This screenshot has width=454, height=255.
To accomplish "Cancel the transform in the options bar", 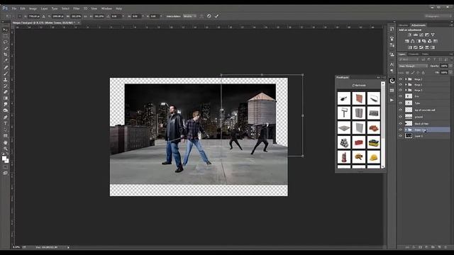I will [x=209, y=16].
